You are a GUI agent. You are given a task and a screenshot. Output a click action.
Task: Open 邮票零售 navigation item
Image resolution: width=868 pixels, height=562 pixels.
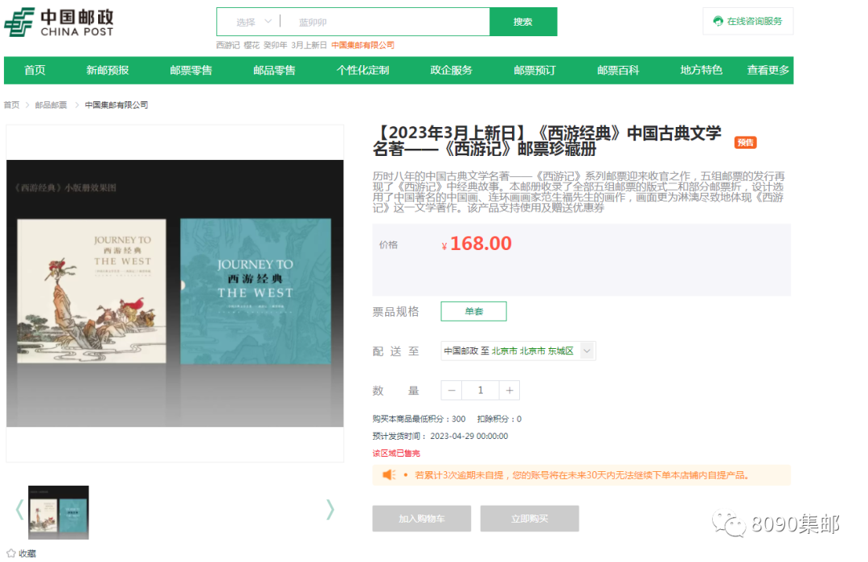point(191,70)
